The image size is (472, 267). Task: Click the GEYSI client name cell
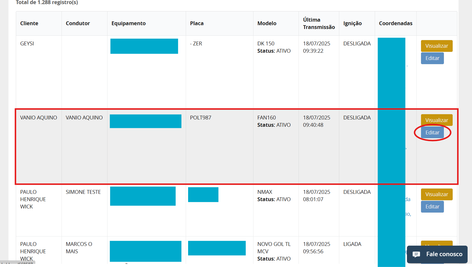(27, 44)
